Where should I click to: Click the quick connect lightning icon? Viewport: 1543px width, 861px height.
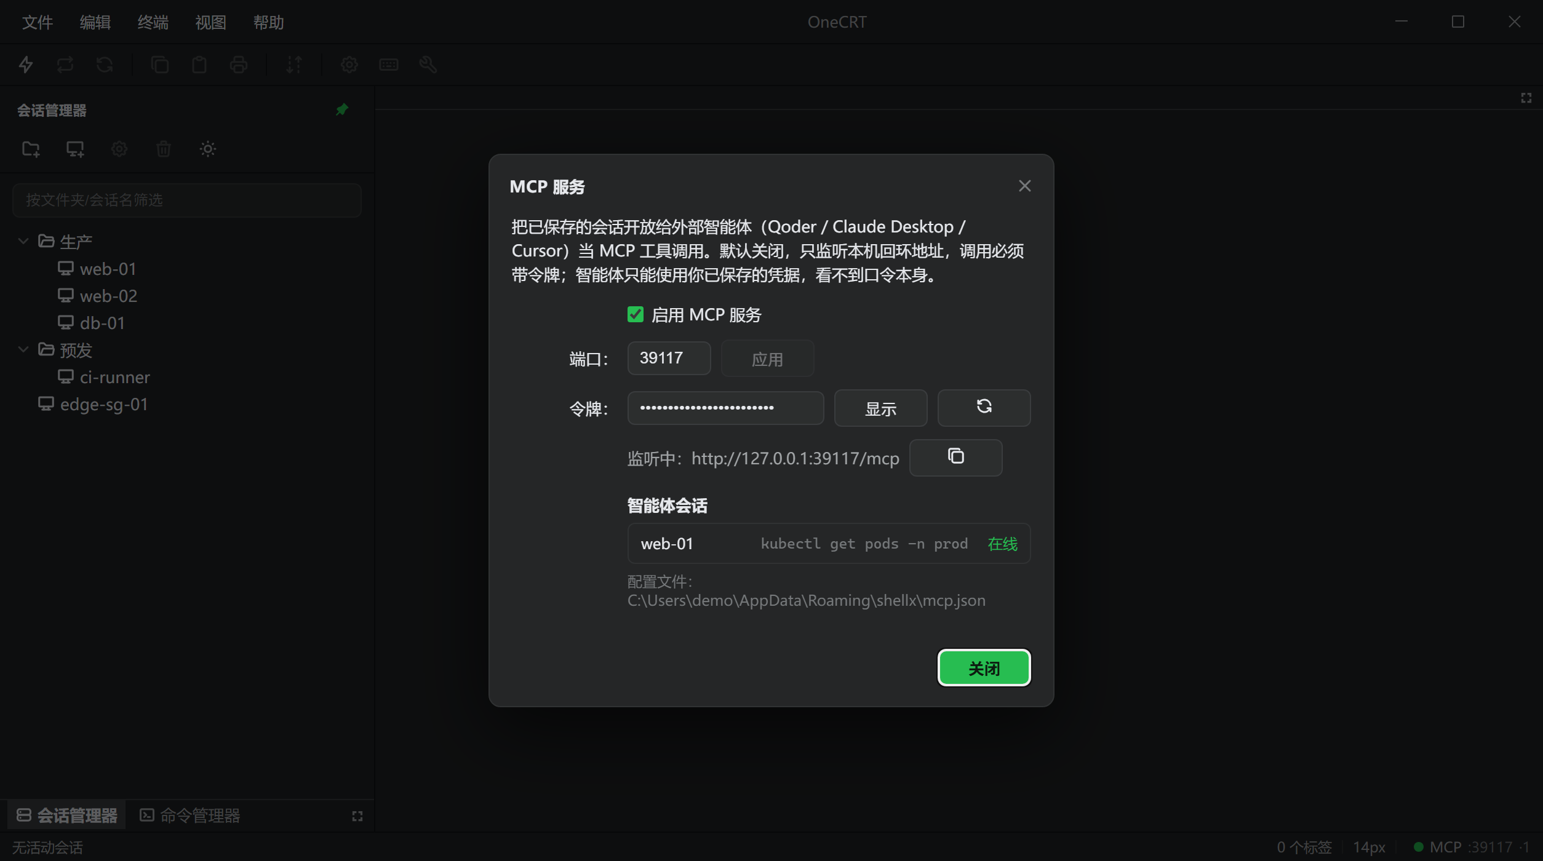(x=26, y=65)
